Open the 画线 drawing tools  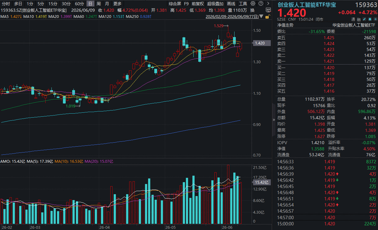[x=231, y=4]
